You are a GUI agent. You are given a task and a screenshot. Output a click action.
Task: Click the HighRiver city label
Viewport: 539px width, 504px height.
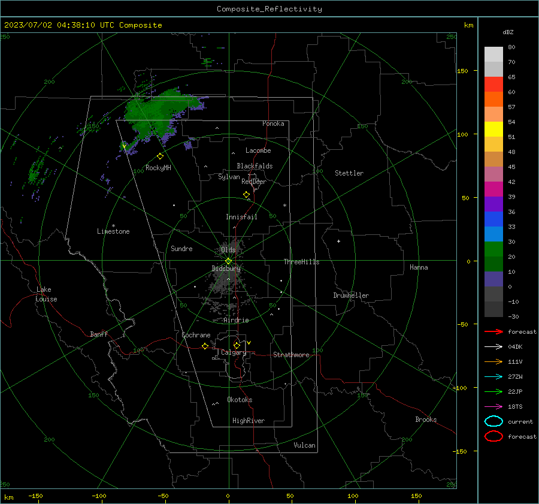point(249,421)
